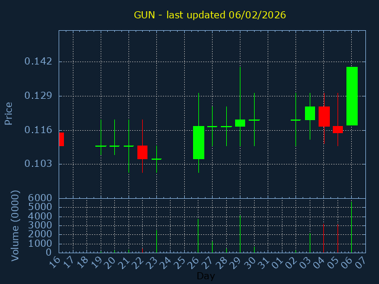Image resolution: width=379 pixels, height=284 pixels.
Task: Click the Price axis label
Action: point(9,113)
